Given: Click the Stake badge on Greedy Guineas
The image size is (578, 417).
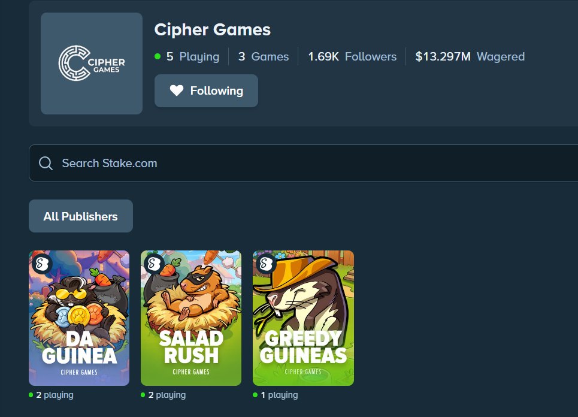Looking at the screenshot, I should coord(266,263).
